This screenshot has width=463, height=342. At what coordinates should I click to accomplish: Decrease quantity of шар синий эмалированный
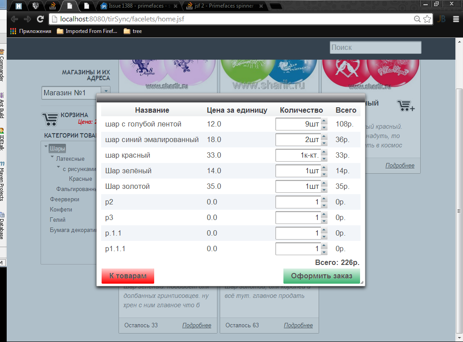(x=324, y=143)
